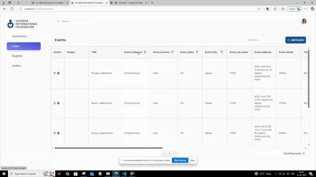Delete the Music celebrations event
The width and height of the screenshot is (316, 177).
coord(58,103)
